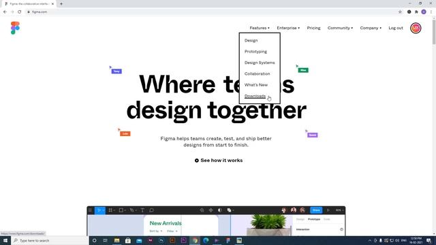Click the Present play icon in preview
The width and height of the screenshot is (436, 245).
click(x=328, y=210)
